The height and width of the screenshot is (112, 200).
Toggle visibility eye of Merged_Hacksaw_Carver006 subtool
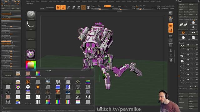[197, 55]
